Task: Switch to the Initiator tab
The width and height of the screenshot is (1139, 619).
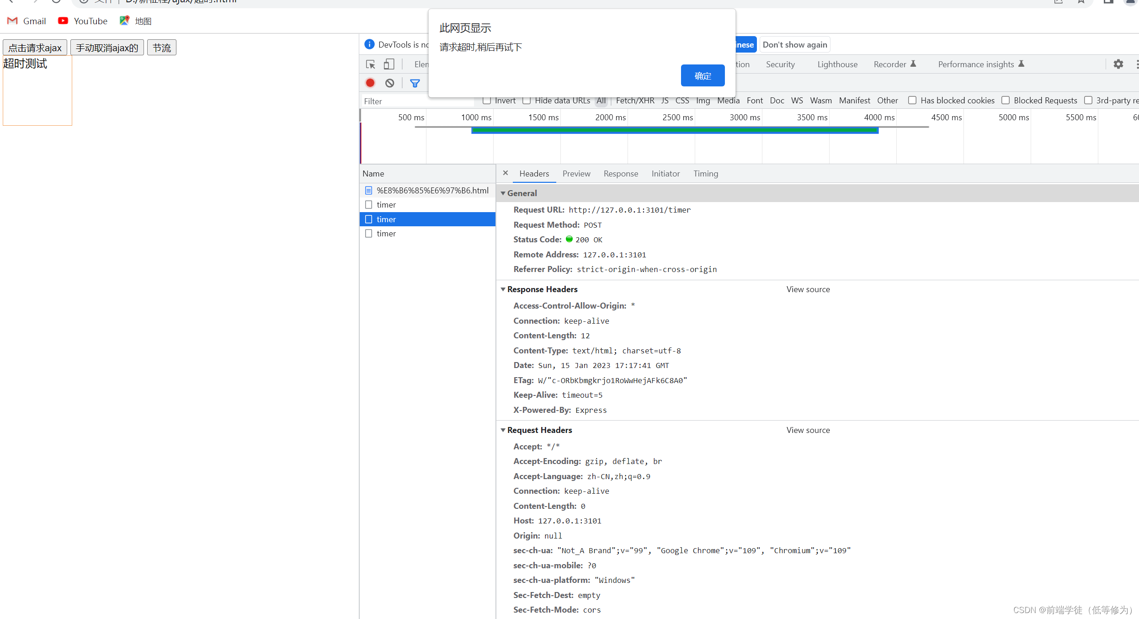Action: tap(665, 173)
